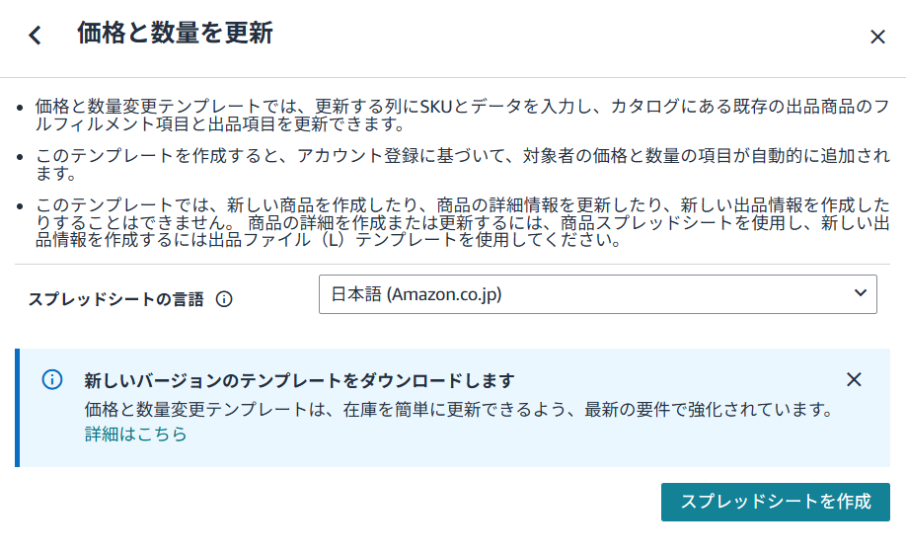Viewport: 906px width, 555px height.
Task: Open the スプレッドシートの言語 dropdown
Action: point(597,294)
